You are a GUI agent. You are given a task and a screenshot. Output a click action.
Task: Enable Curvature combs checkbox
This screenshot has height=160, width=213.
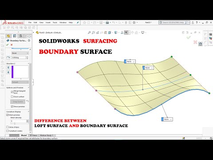point(7,131)
